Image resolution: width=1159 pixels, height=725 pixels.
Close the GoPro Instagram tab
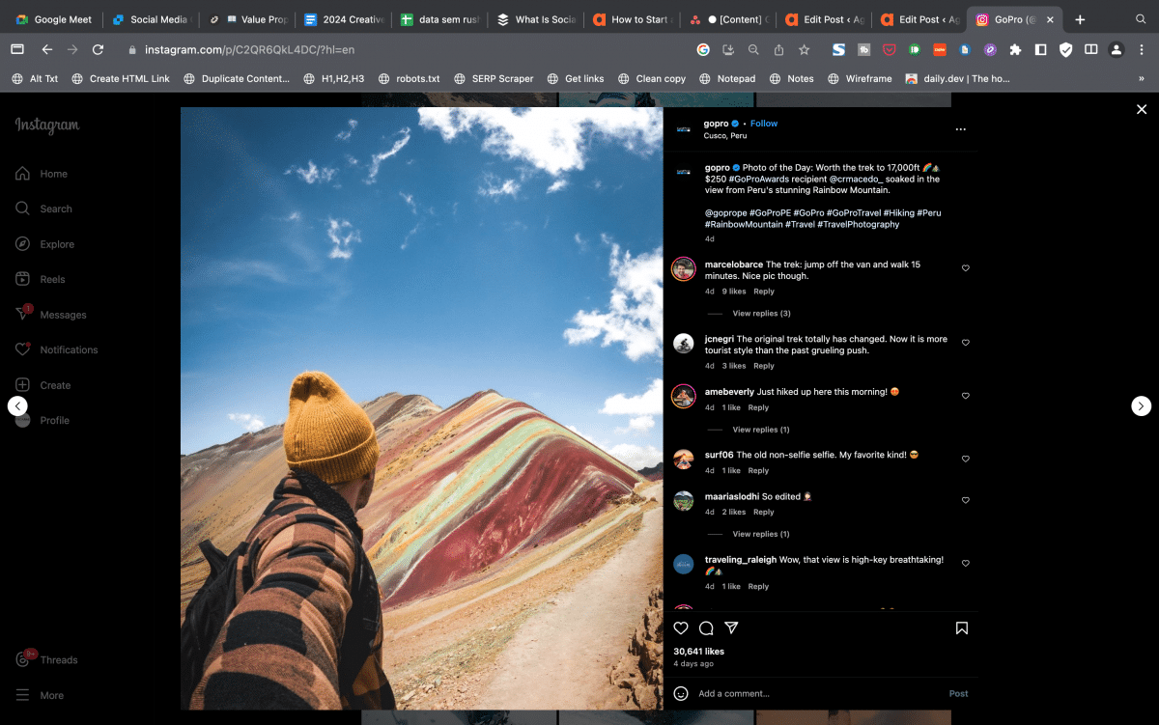pos(1050,19)
